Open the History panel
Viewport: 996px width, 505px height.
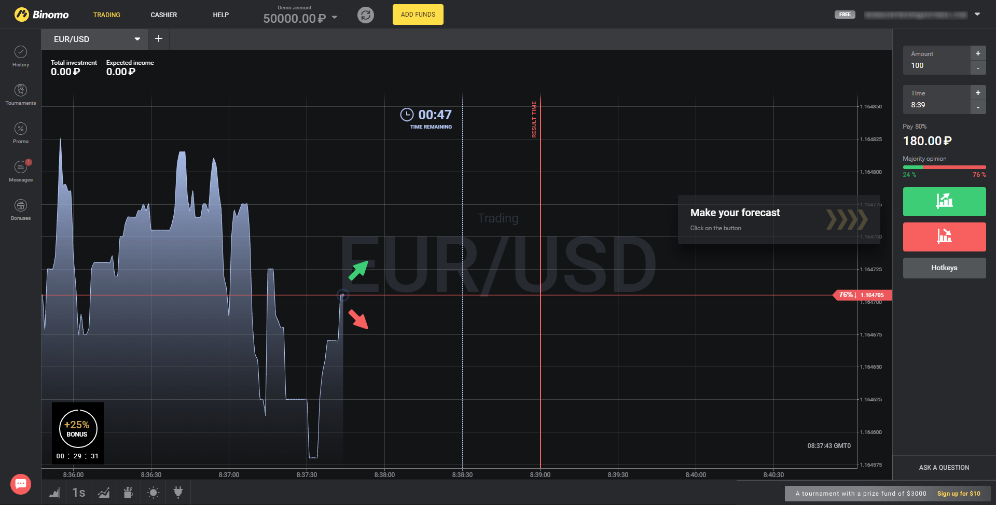coord(21,56)
